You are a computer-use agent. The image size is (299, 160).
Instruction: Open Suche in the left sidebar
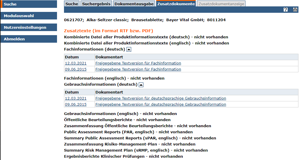(x=29, y=4)
